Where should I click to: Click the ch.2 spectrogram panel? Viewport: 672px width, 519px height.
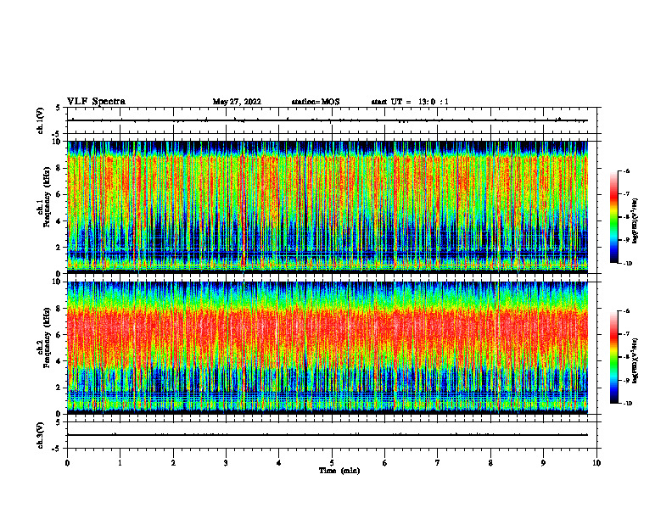tap(328, 348)
